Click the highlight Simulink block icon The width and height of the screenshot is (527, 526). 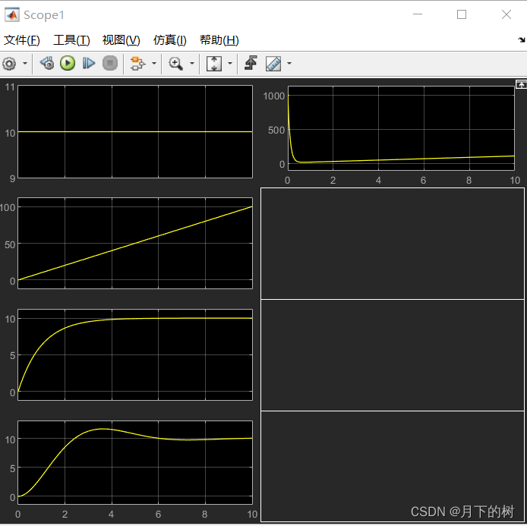[x=137, y=63]
